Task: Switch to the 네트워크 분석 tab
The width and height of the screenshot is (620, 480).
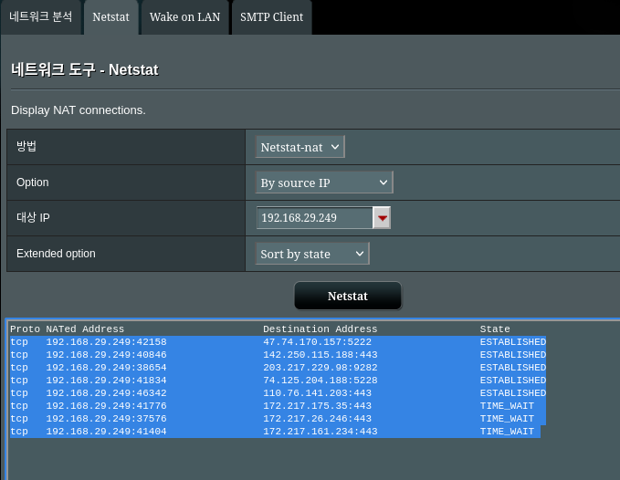Action: tap(41, 17)
